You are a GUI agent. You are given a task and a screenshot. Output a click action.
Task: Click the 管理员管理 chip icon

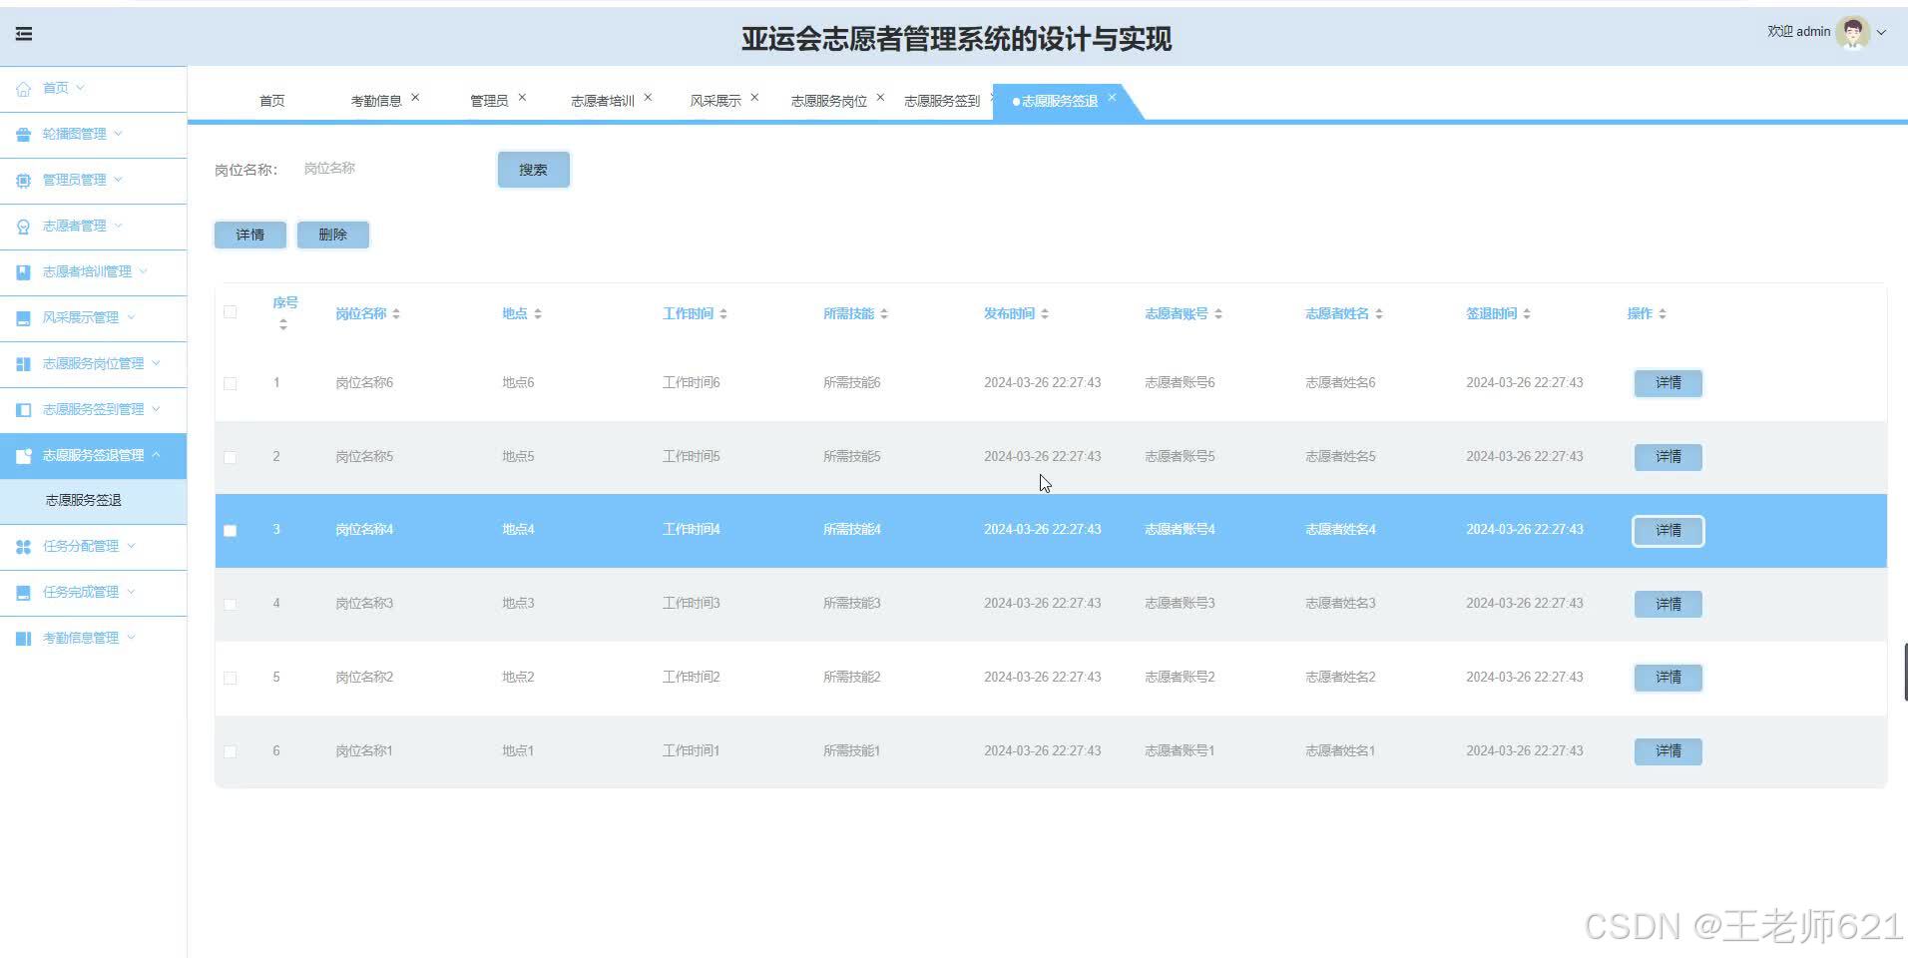[23, 181]
